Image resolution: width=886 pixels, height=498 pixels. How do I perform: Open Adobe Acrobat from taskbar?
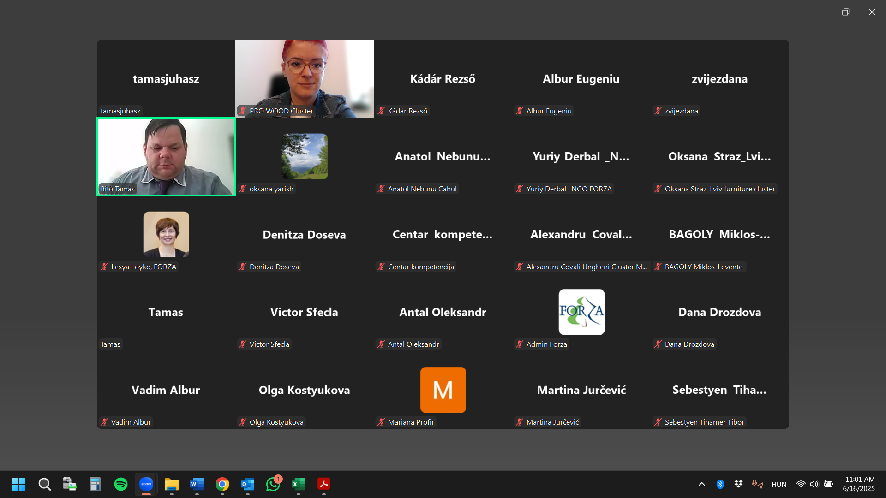coord(323,484)
